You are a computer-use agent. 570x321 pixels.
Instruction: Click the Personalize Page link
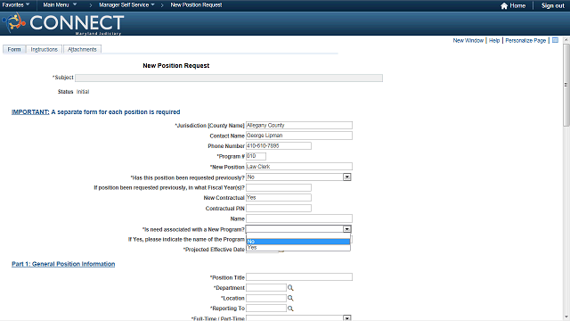[525, 40]
